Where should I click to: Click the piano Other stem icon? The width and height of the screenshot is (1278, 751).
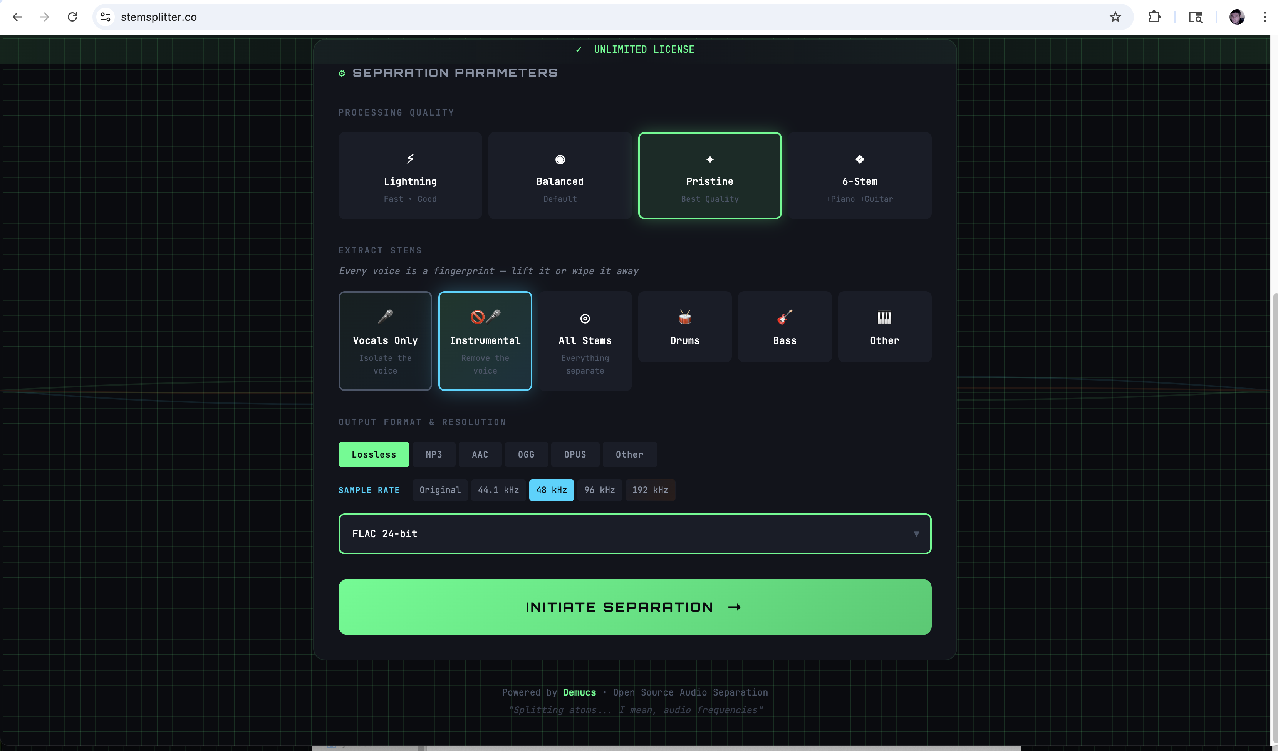(x=884, y=318)
